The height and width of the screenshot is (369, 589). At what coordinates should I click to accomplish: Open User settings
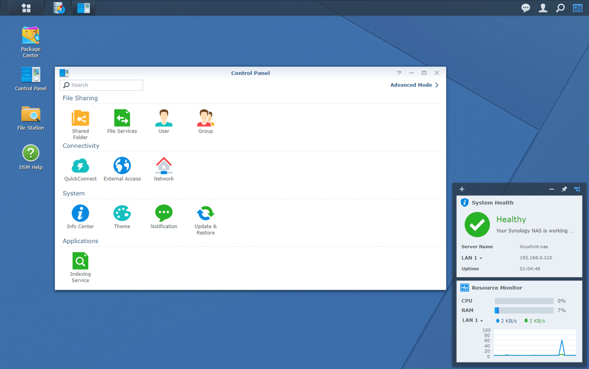pos(164,121)
